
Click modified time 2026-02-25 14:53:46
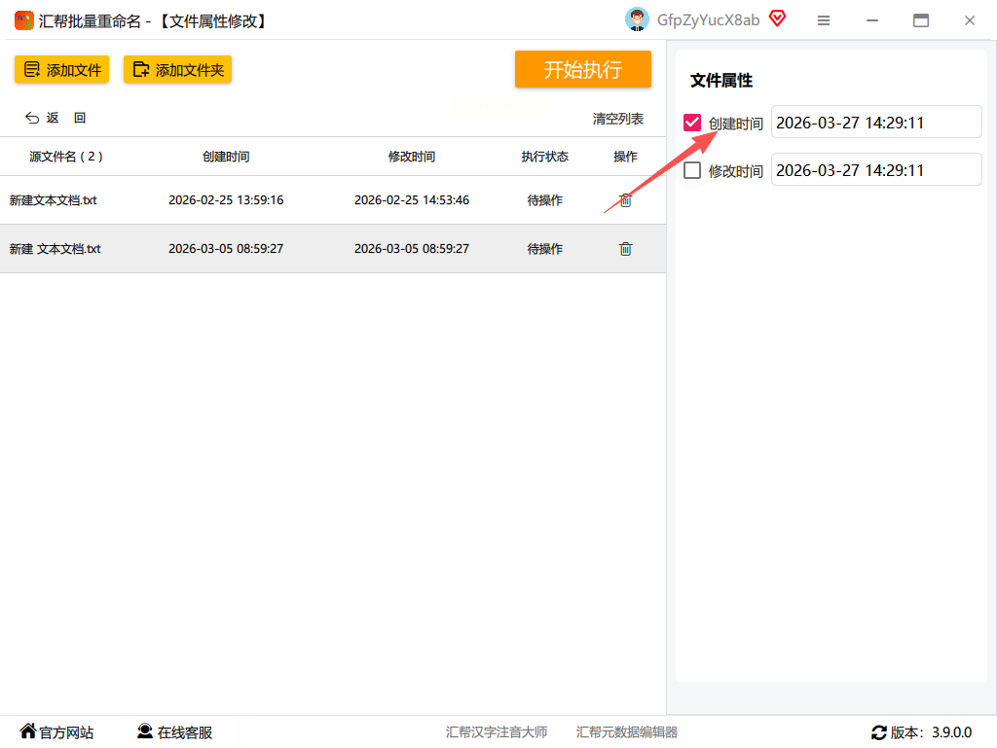click(412, 200)
